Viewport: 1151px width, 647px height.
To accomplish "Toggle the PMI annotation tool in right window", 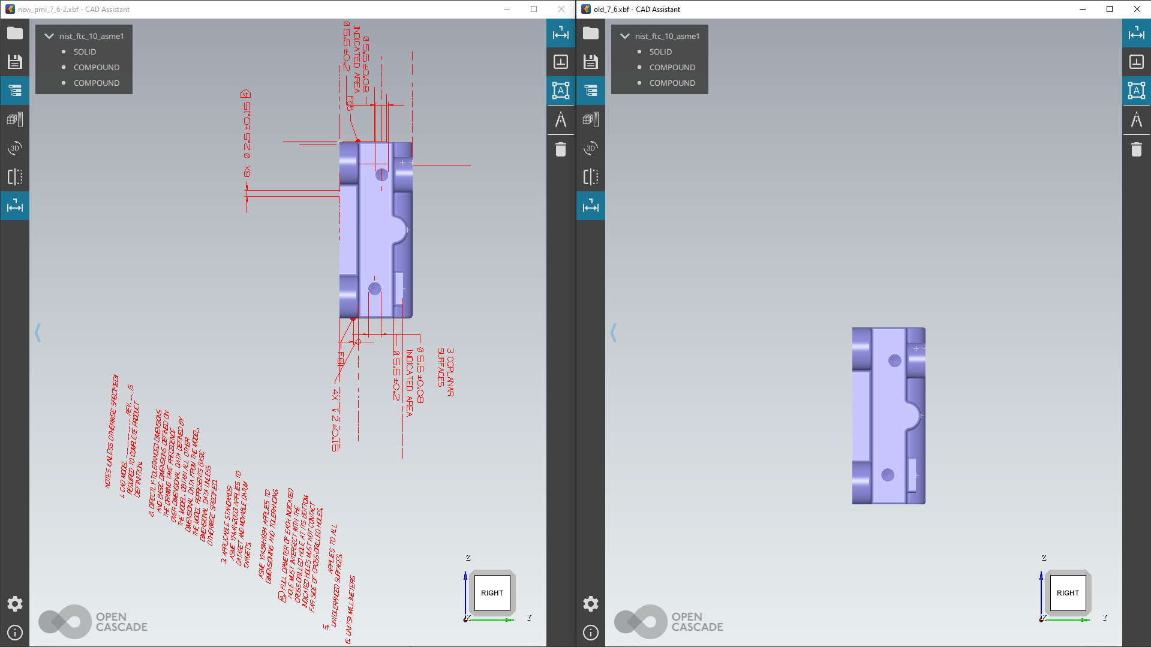I will pos(1137,91).
